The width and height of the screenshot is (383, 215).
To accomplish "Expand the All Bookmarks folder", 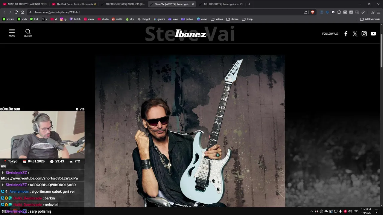I will pos(370,19).
